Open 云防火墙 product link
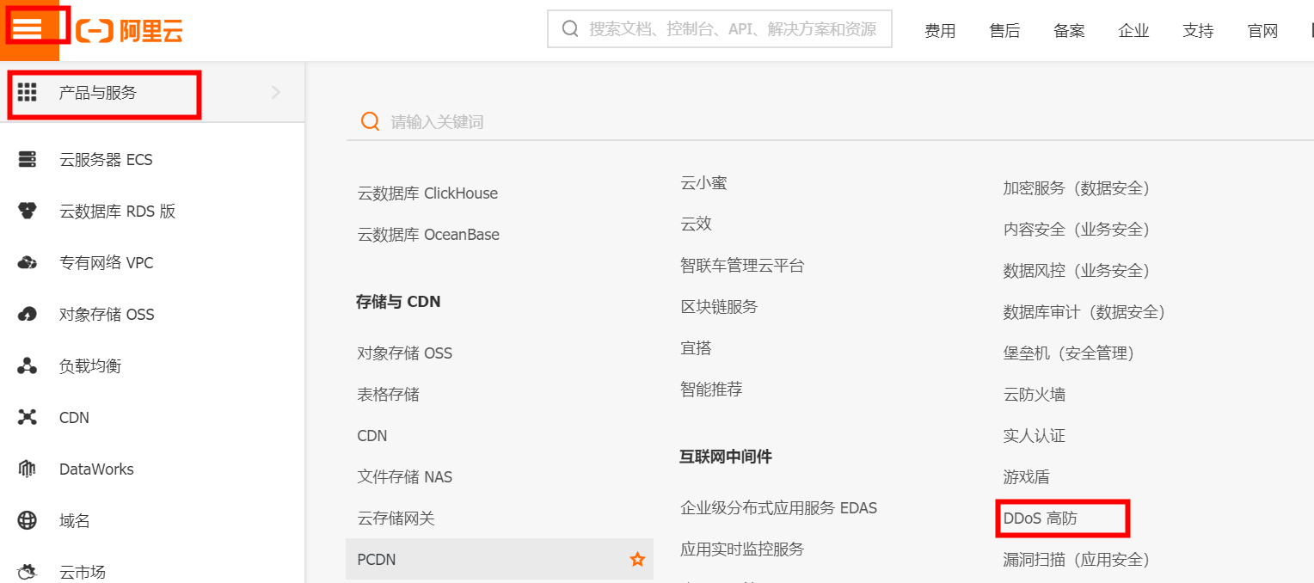Image resolution: width=1314 pixels, height=583 pixels. click(1035, 395)
